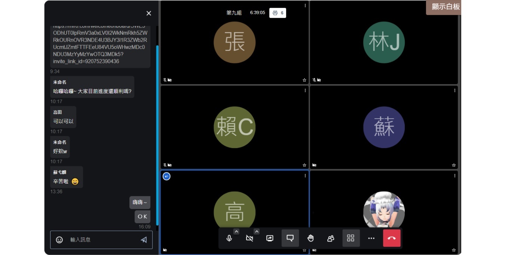Image resolution: width=505 pixels, height=255 pixels.
Task: Click the 輸入訊息 message input field
Action: 101,240
